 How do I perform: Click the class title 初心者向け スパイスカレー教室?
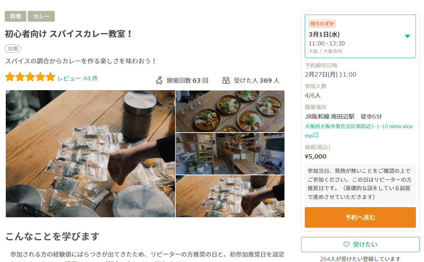click(68, 34)
